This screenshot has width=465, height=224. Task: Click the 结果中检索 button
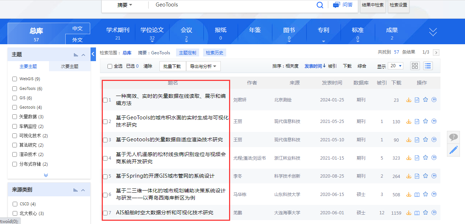373,5
